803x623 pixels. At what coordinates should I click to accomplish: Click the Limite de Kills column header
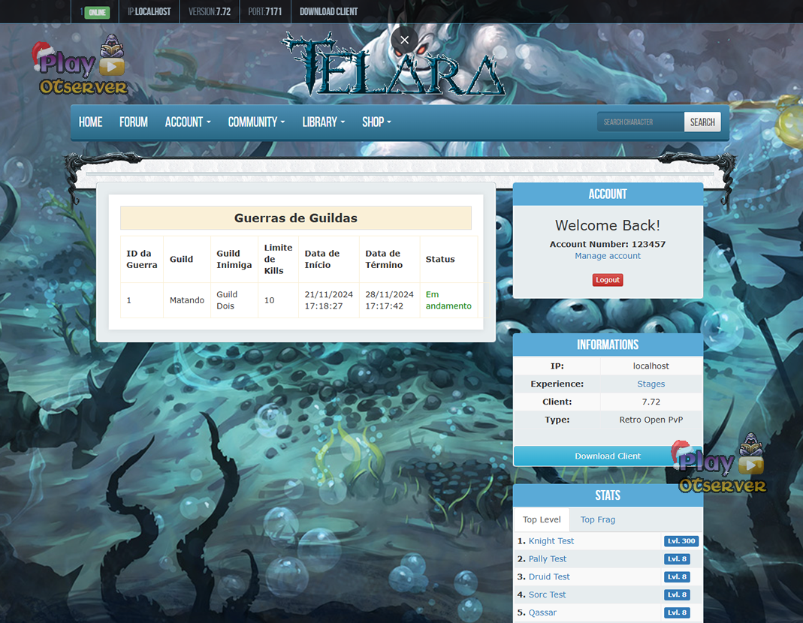[278, 259]
